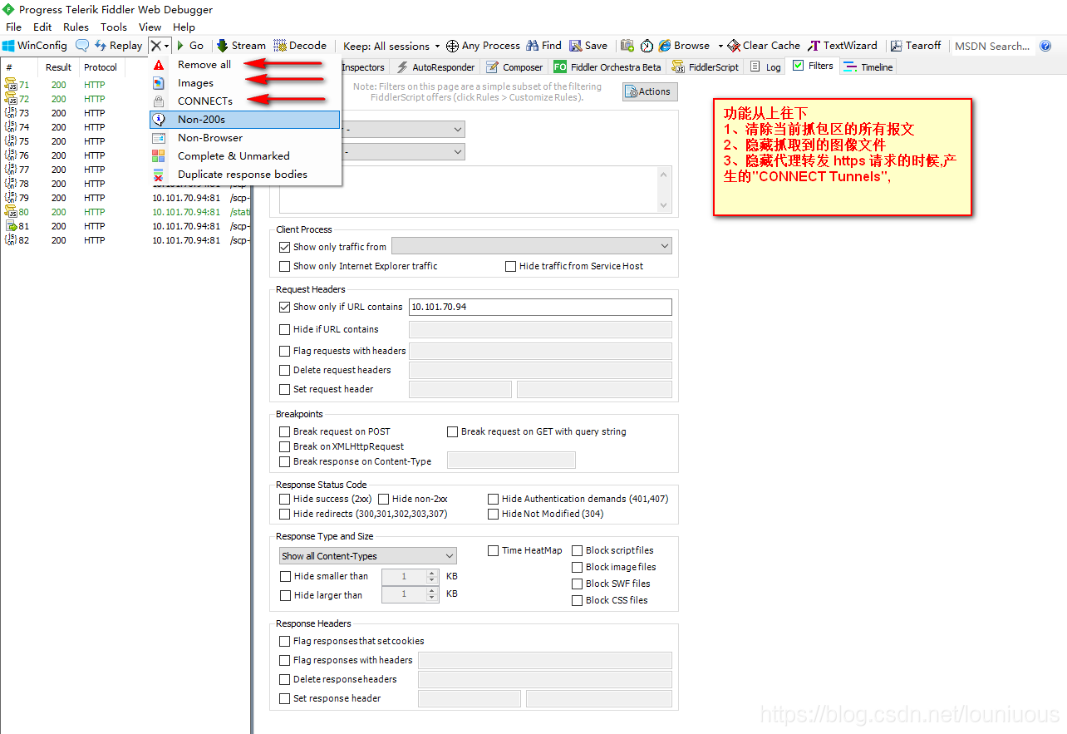1067x734 pixels.
Task: Click Remove all in dropdown menu
Action: point(245,65)
